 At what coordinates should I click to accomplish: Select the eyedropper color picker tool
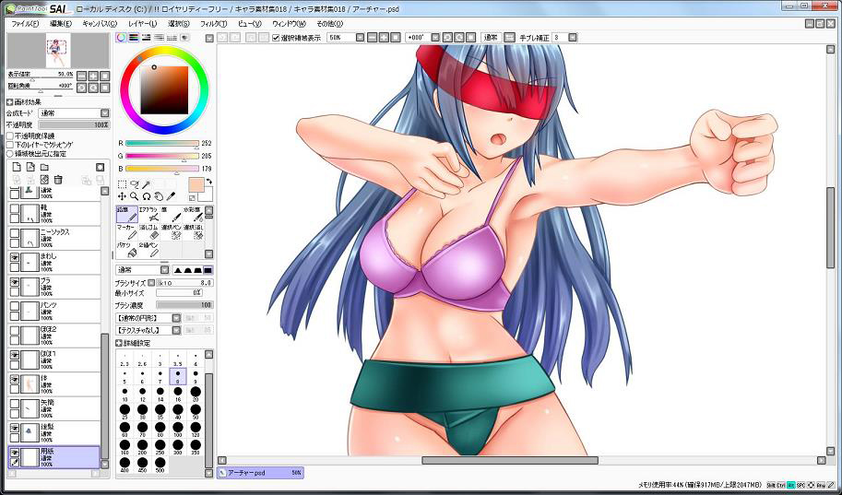click(171, 196)
